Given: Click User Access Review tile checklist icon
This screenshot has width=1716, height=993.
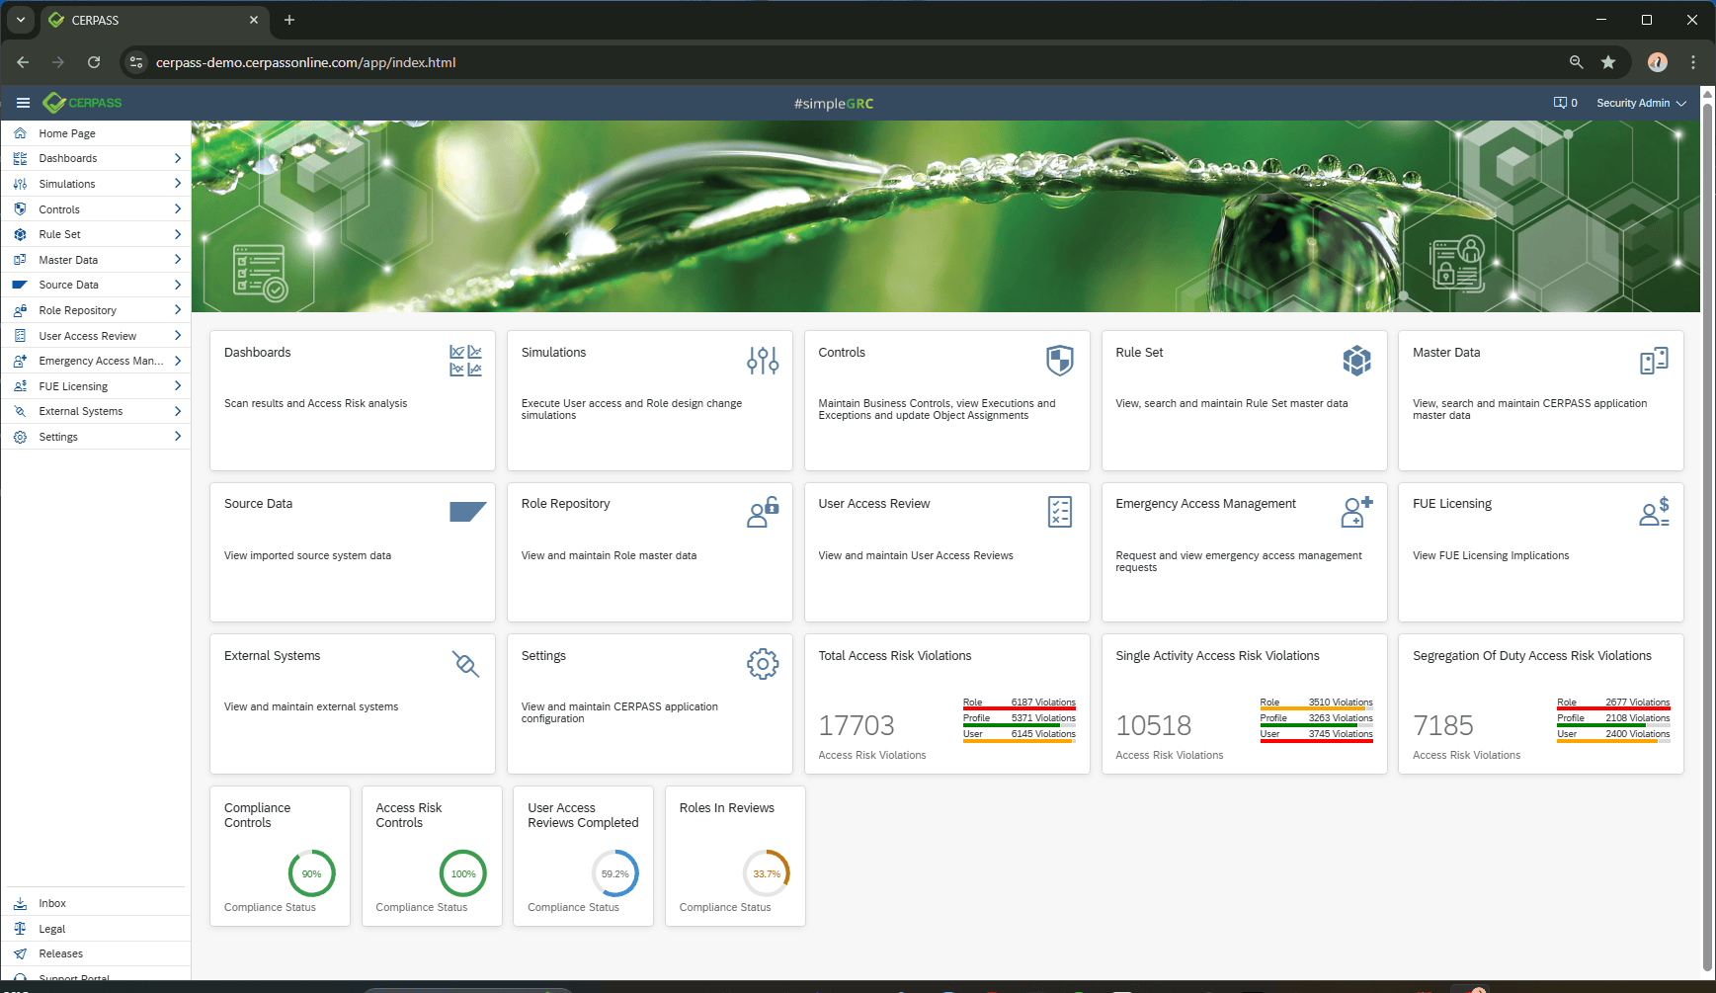Looking at the screenshot, I should click(1060, 512).
